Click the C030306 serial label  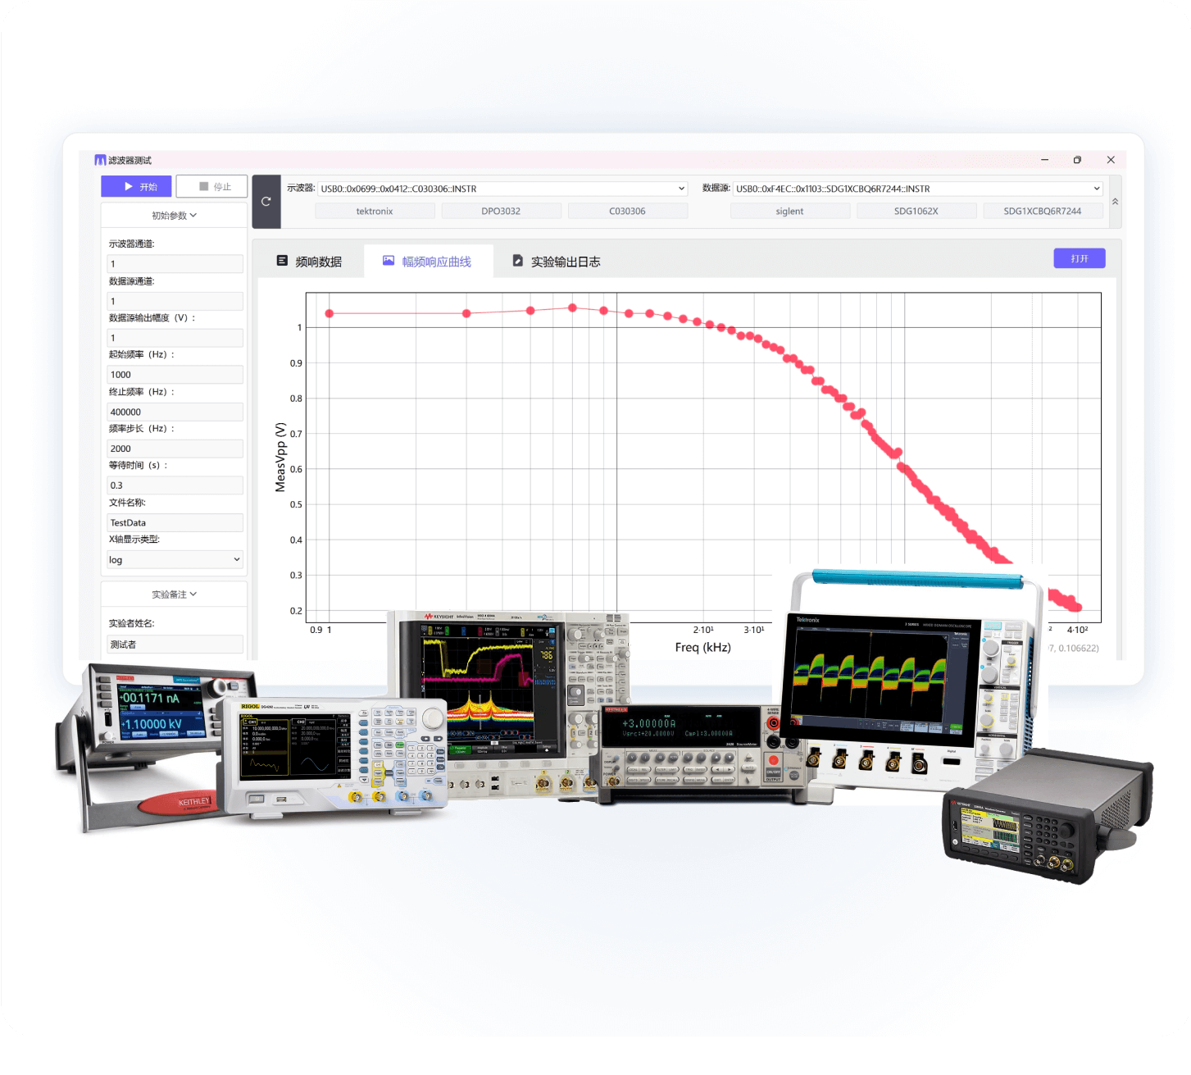click(627, 212)
